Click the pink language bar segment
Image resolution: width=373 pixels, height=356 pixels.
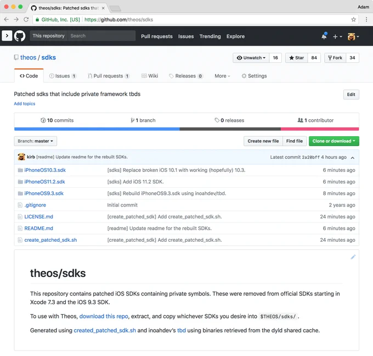click(320, 129)
